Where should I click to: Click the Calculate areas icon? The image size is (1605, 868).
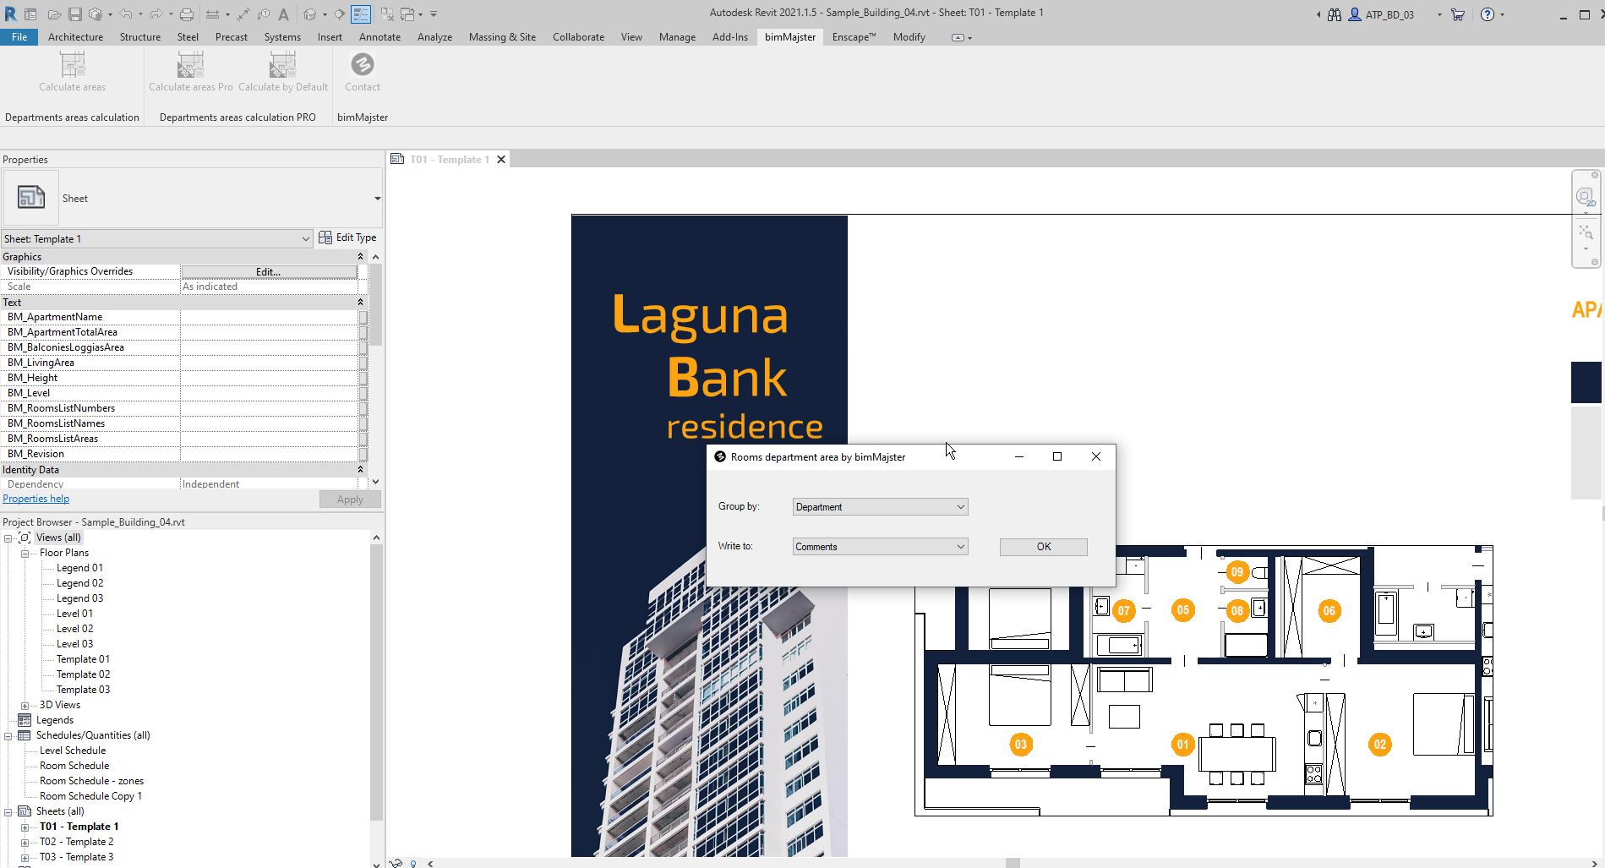[x=73, y=65]
